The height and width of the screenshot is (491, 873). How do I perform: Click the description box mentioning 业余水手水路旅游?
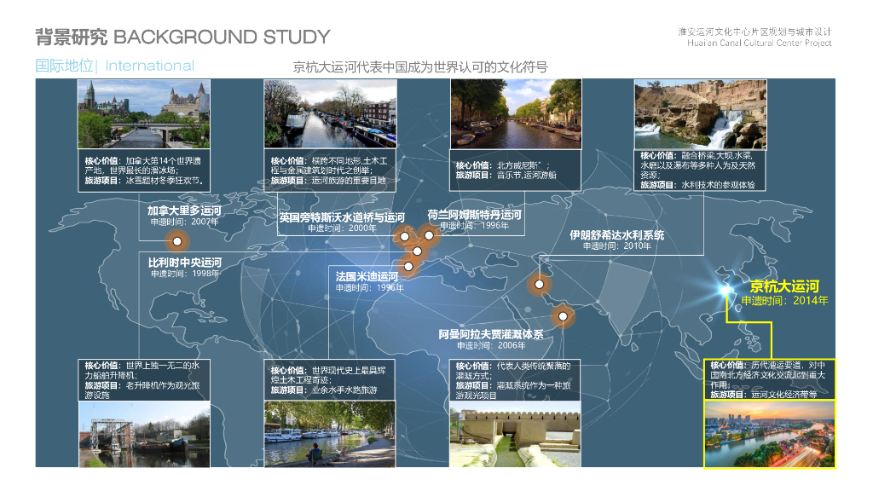330,379
